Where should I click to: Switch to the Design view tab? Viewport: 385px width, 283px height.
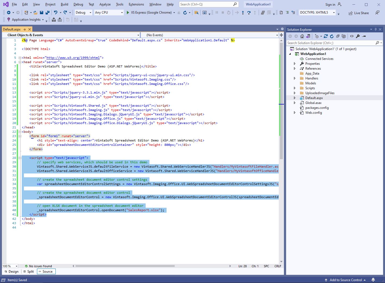12,272
